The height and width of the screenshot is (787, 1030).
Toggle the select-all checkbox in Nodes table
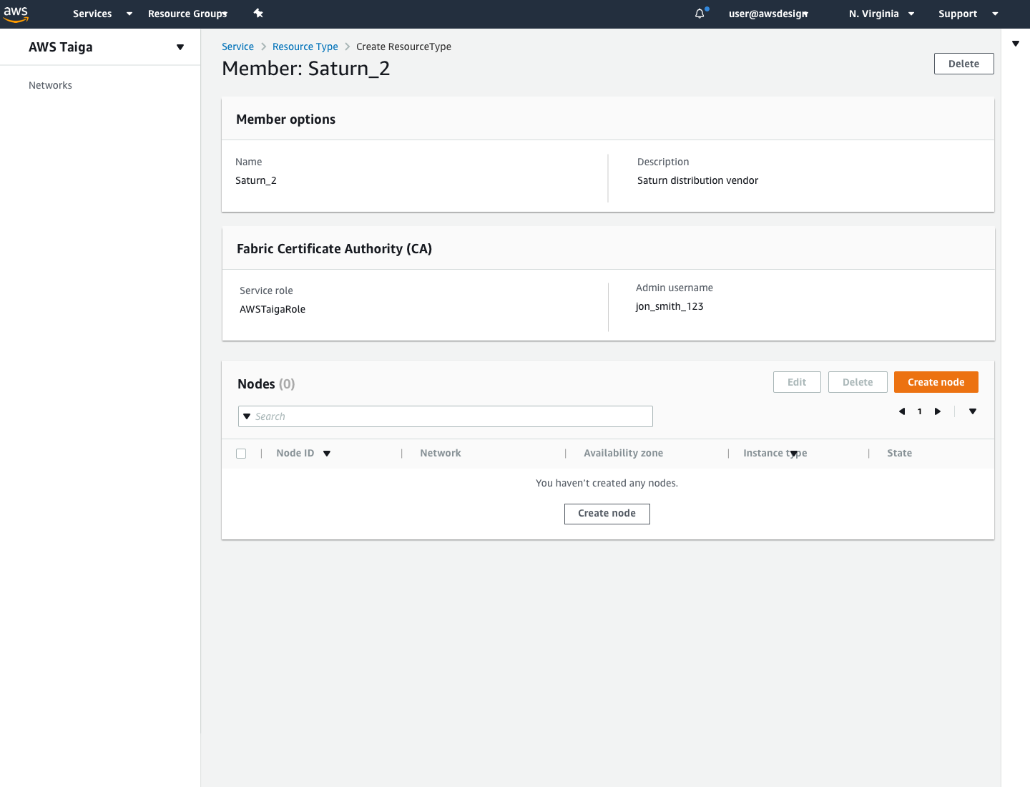(x=241, y=454)
